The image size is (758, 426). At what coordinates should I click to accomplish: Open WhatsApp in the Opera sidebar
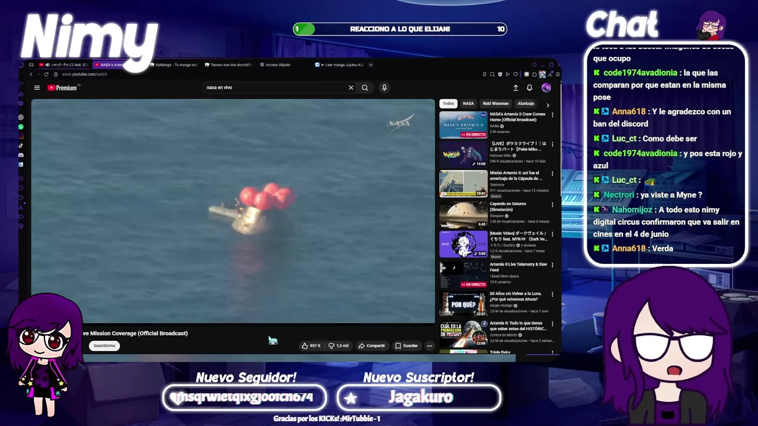pos(21,127)
